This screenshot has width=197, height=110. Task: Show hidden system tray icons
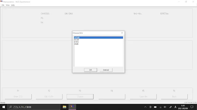click(x=145, y=107)
